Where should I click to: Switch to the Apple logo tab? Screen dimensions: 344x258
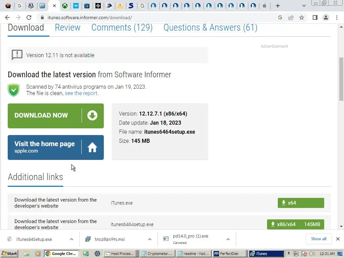[265, 6]
